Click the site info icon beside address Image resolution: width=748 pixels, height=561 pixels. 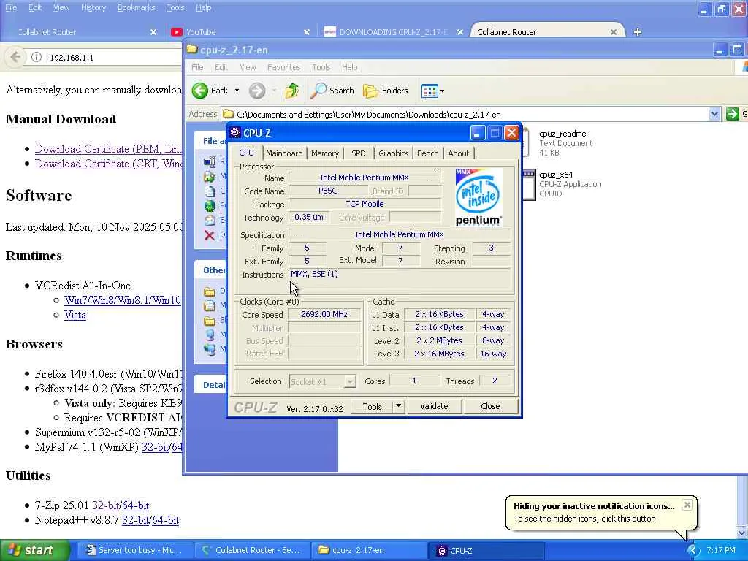[37, 57]
